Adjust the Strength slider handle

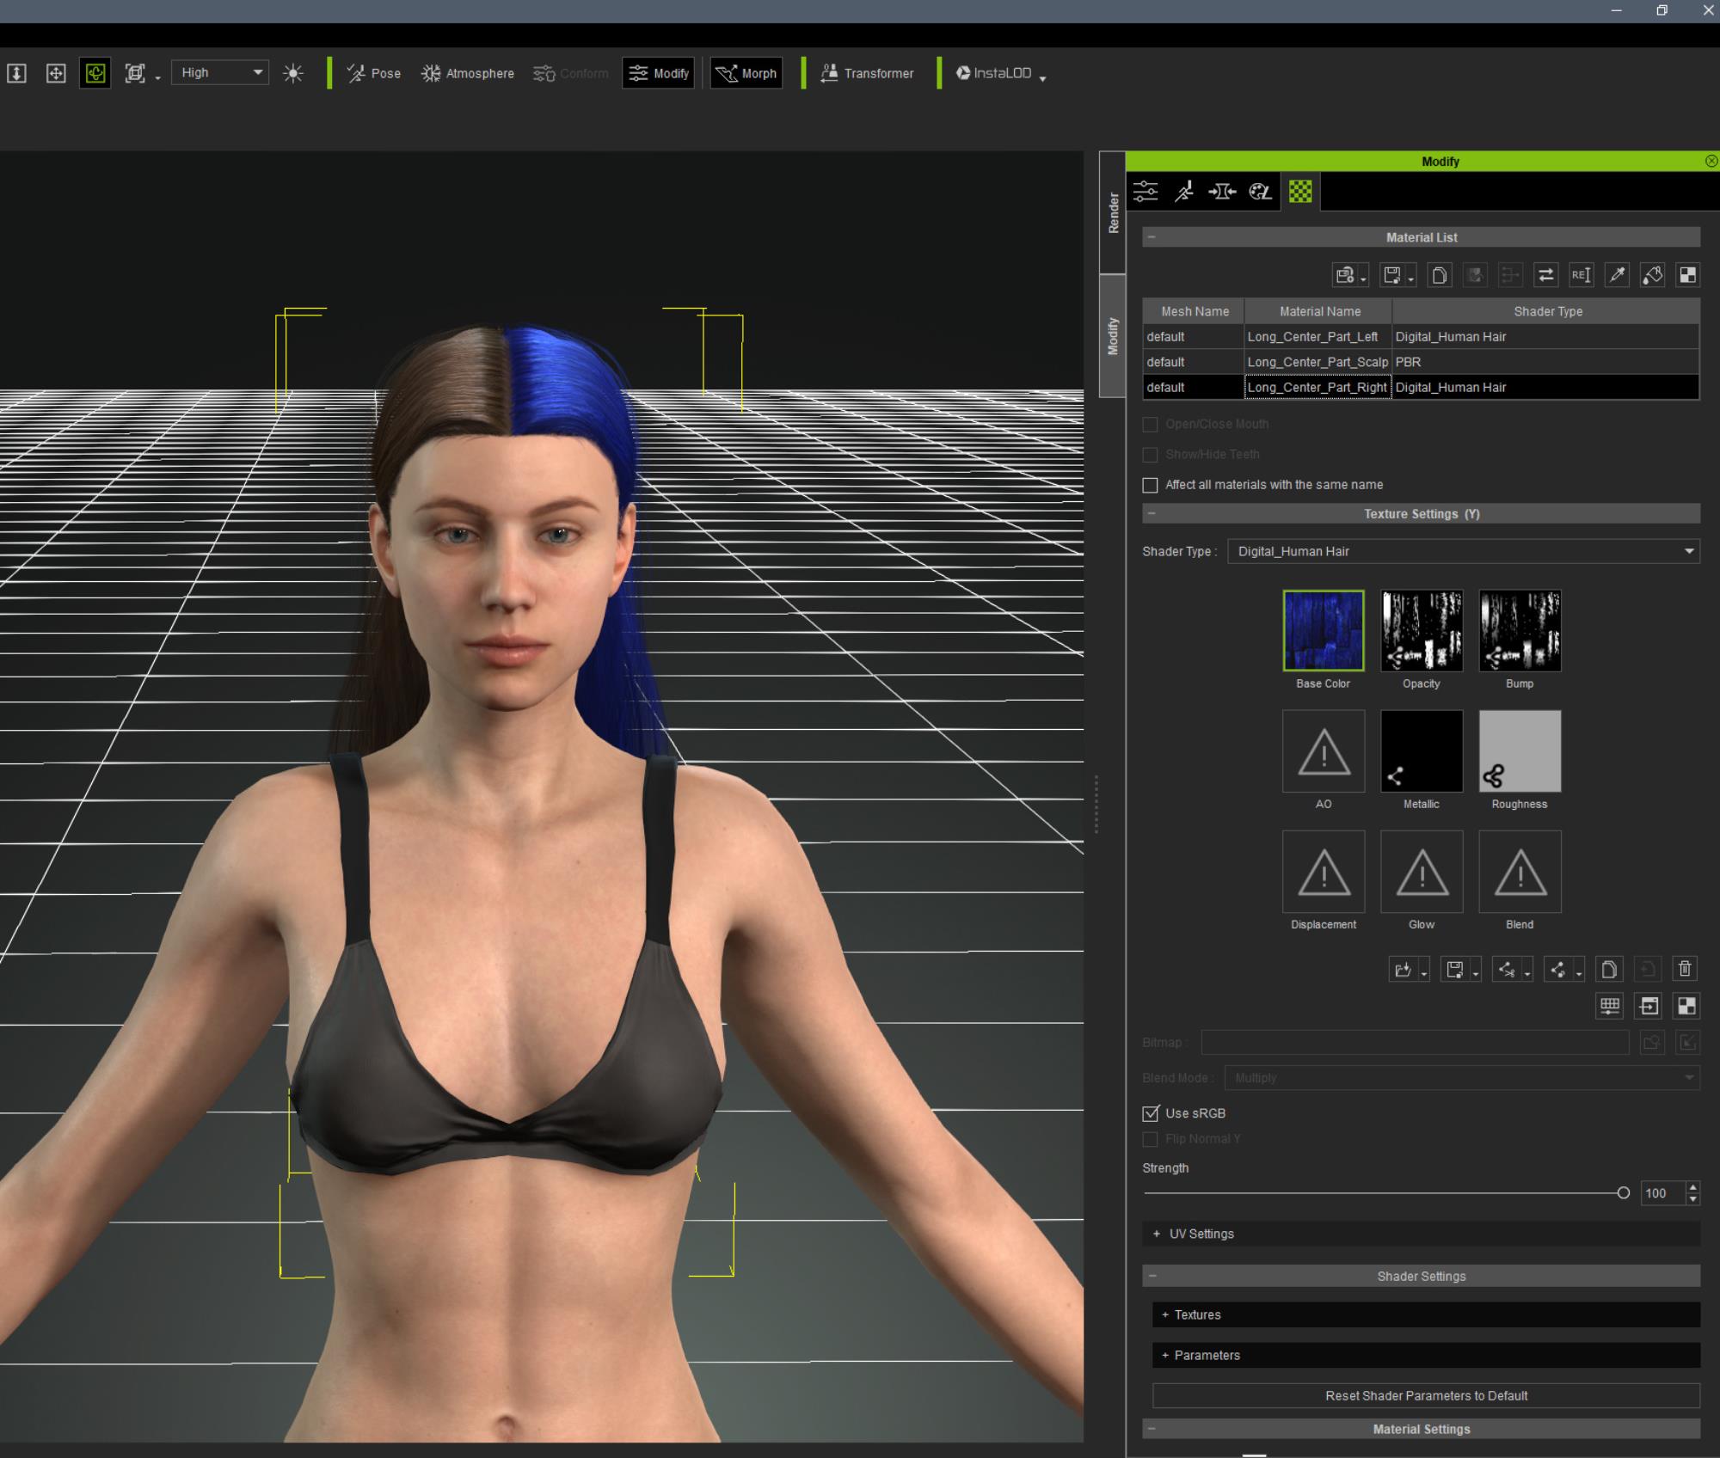point(1623,1193)
